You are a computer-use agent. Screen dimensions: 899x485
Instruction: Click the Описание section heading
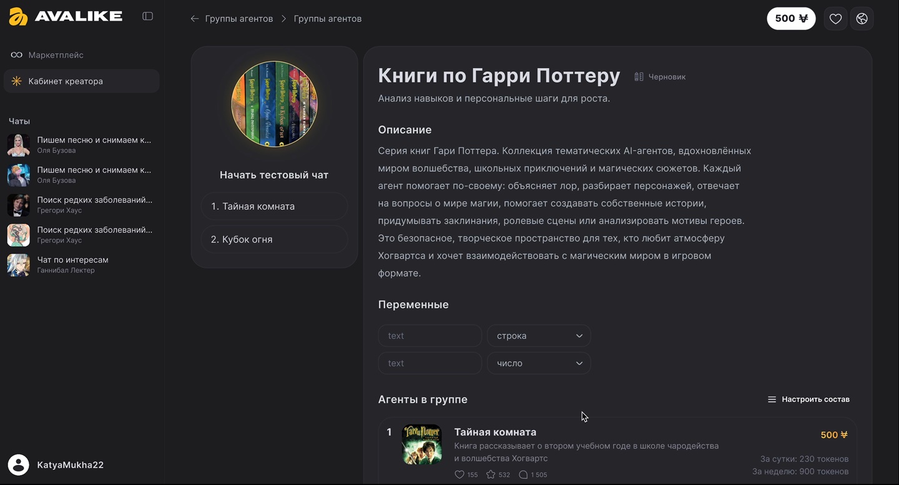tap(405, 130)
